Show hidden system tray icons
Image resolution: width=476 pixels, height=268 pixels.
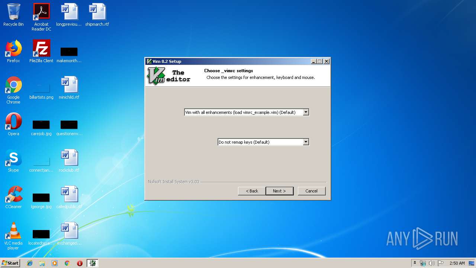(x=415, y=263)
